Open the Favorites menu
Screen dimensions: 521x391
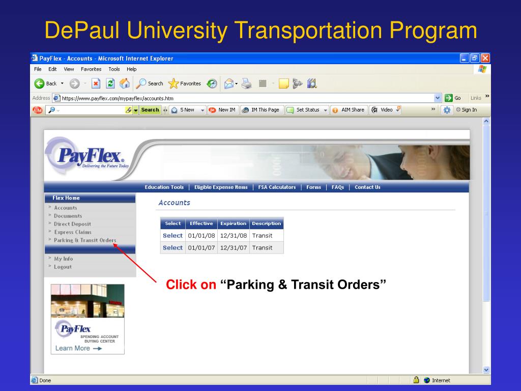[91, 69]
